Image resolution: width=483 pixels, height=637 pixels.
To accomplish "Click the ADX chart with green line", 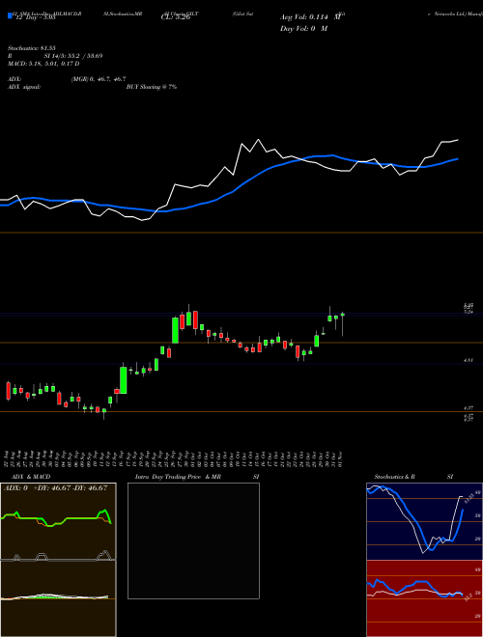I will click(58, 521).
